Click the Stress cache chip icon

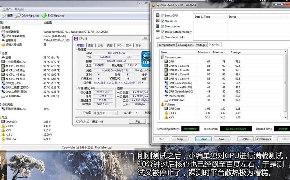coord(157,26)
